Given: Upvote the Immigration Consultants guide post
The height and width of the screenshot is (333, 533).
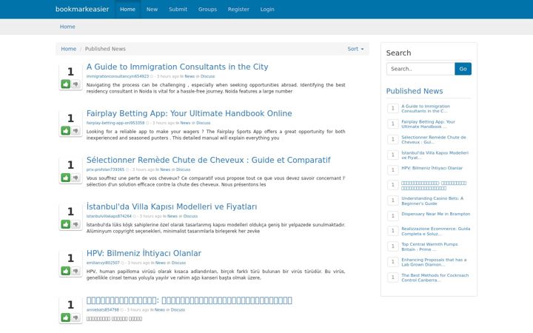Looking at the screenshot, I should 66,84.
